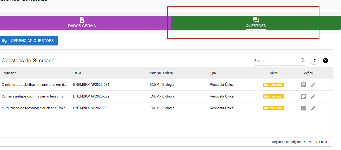
Task: Clear filters with the funnel icon
Action: pyautogui.click(x=314, y=61)
